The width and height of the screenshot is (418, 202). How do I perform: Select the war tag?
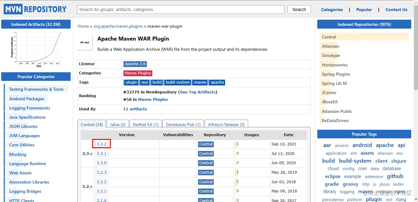click(x=145, y=82)
